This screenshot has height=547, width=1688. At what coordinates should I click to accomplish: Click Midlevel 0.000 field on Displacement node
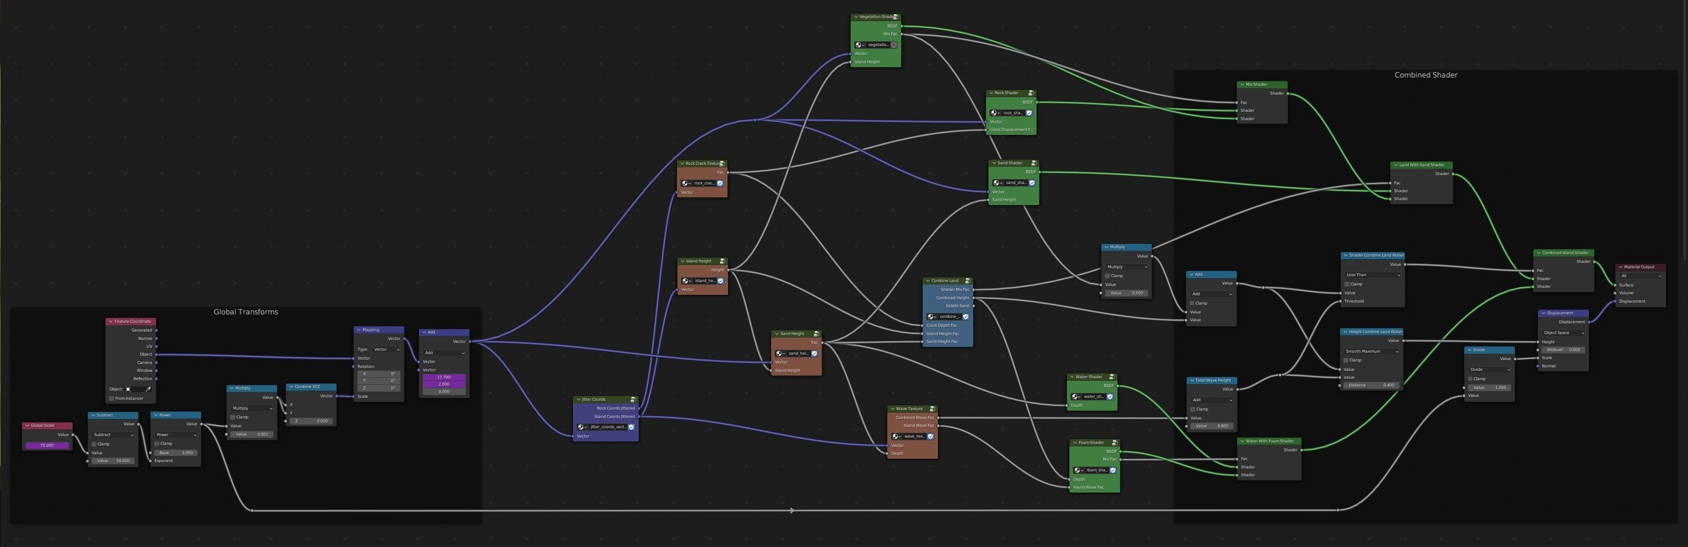coord(1563,350)
